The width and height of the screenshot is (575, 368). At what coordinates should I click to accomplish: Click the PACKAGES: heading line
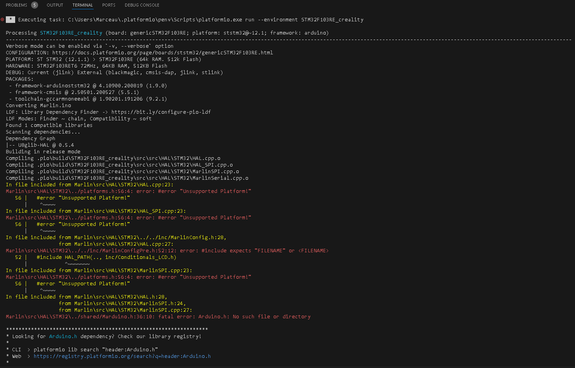click(20, 79)
